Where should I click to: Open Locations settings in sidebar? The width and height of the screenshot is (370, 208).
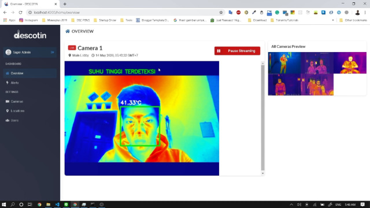(30, 111)
